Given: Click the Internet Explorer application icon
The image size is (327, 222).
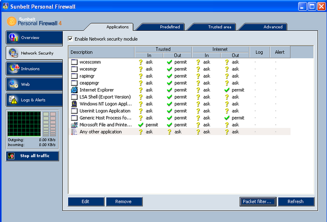Looking at the screenshot, I should (74, 90).
